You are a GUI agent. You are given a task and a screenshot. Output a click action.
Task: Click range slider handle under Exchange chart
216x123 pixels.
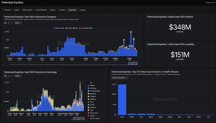pos(79,119)
